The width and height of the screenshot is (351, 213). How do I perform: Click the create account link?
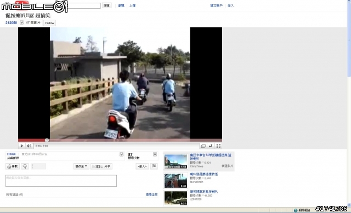pyautogui.click(x=216, y=5)
